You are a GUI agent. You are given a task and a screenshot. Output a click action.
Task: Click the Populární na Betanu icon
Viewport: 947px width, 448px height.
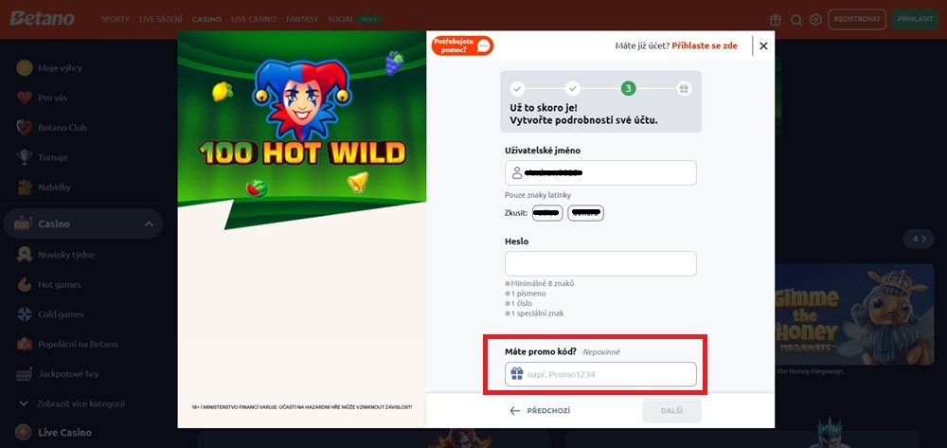[x=25, y=344]
